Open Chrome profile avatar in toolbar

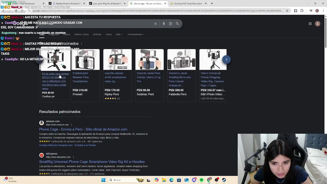point(317,11)
